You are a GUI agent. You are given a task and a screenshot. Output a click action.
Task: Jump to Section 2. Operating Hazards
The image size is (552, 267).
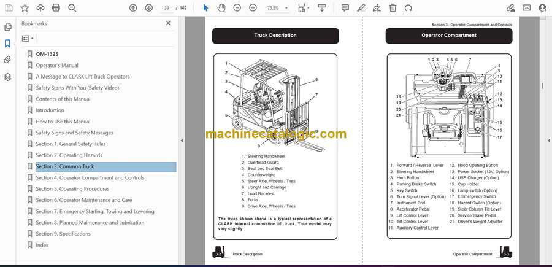pos(69,155)
